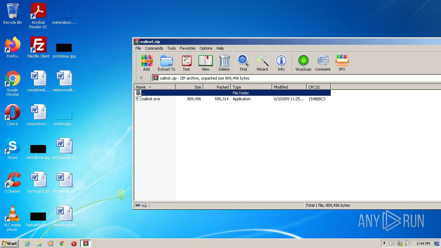
Task: Select the FileZilla Client desktop shortcut
Action: 38,48
